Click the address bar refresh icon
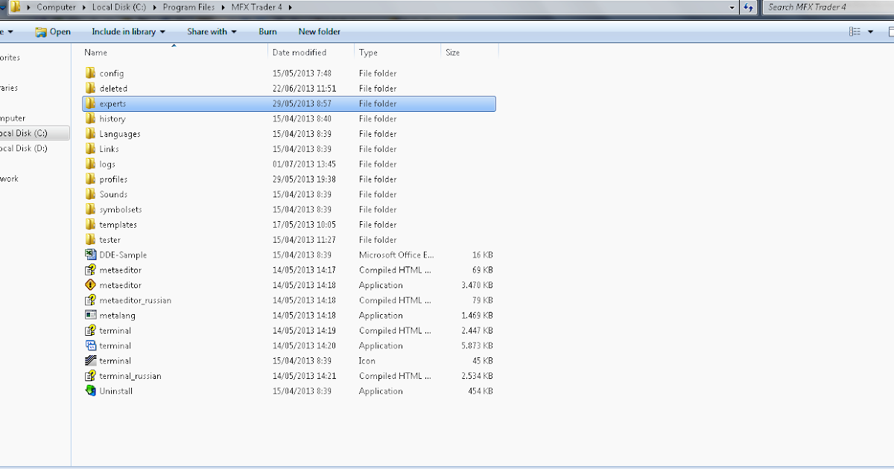The width and height of the screenshot is (894, 469). [749, 7]
